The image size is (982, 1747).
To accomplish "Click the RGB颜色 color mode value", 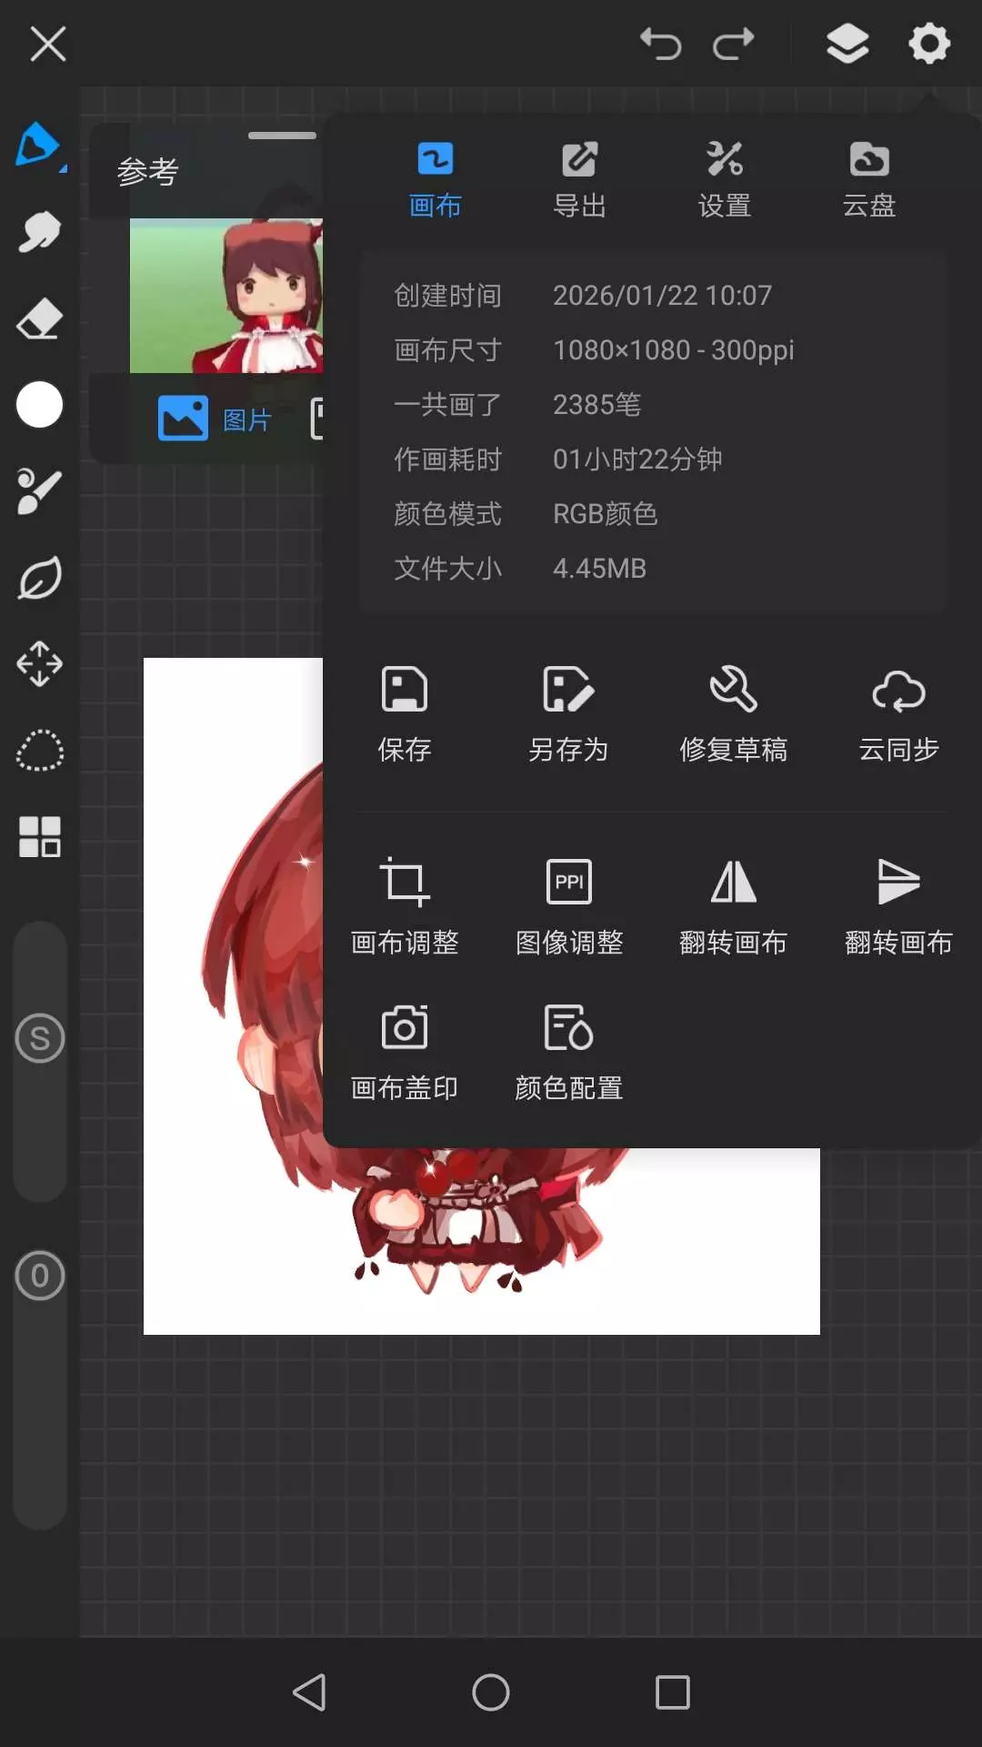I will (x=605, y=514).
